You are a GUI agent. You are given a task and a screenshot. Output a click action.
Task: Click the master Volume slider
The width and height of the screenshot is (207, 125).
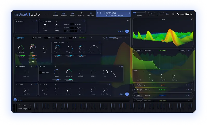139,13
